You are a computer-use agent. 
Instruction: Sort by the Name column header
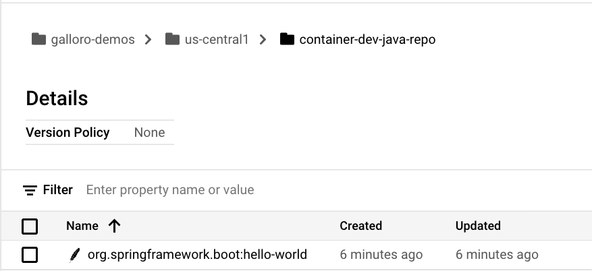tap(82, 226)
